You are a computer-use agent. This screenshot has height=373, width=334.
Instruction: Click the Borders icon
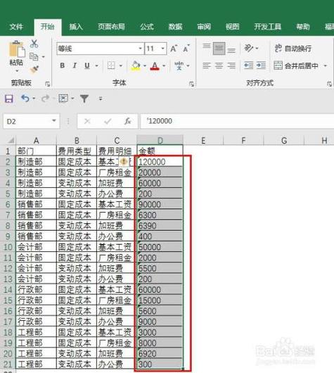pos(111,65)
